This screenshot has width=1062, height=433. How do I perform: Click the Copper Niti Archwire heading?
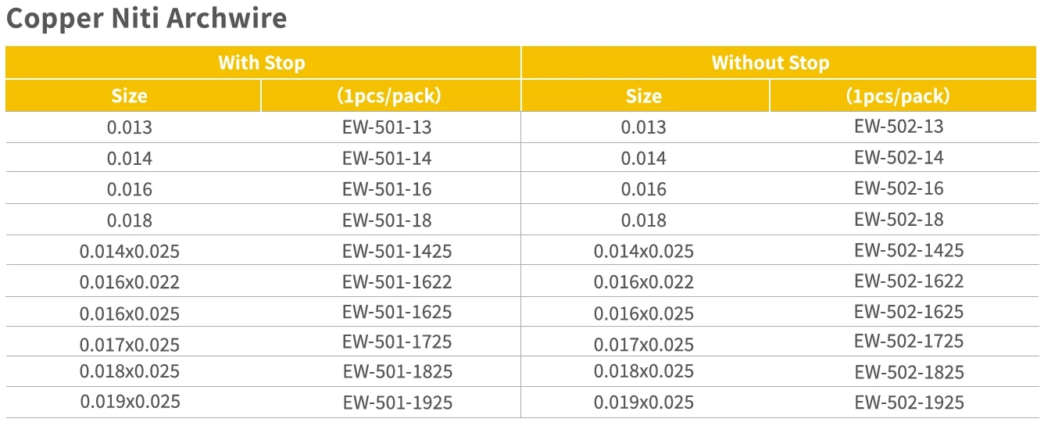point(146,18)
